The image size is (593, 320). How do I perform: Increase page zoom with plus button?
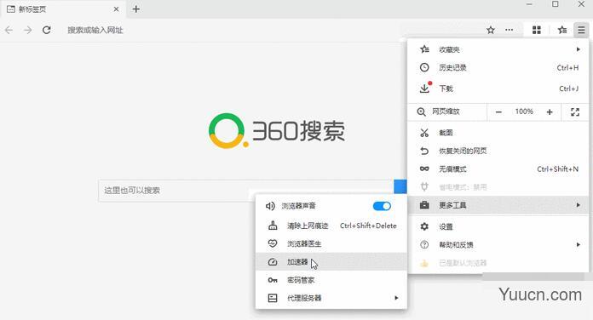550,111
